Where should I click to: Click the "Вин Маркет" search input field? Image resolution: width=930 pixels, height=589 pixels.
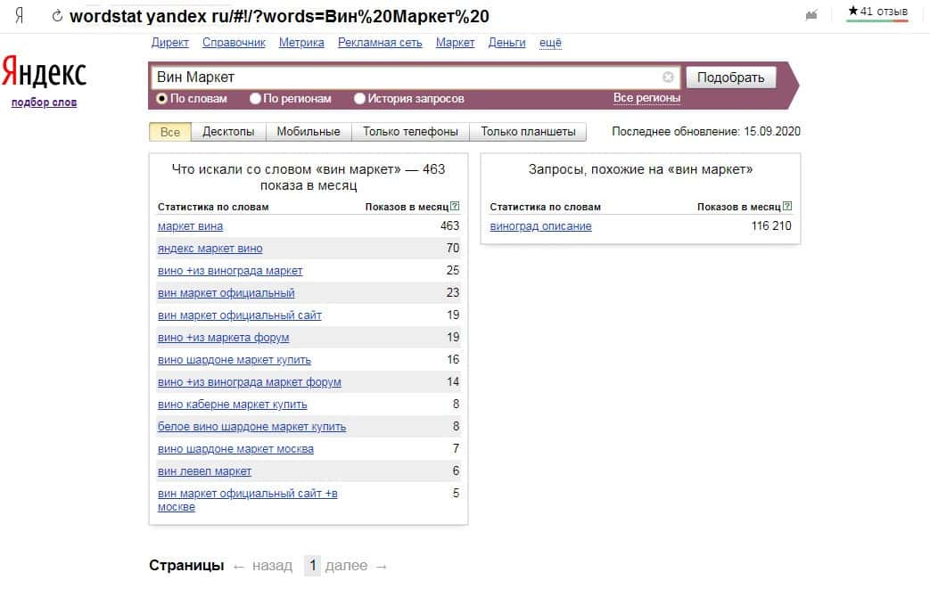tap(406, 78)
